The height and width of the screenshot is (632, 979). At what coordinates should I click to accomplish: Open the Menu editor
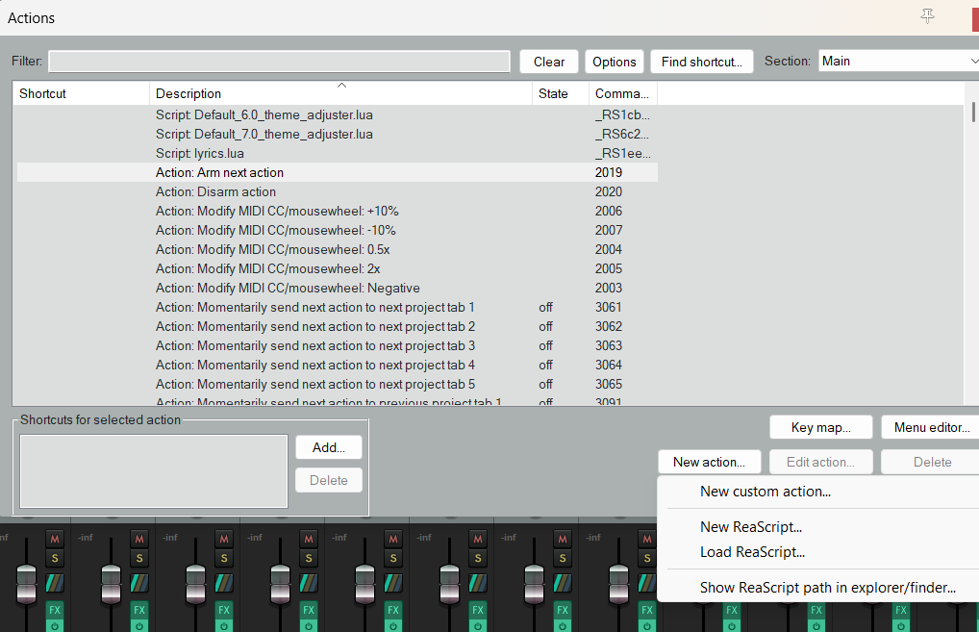coord(931,427)
